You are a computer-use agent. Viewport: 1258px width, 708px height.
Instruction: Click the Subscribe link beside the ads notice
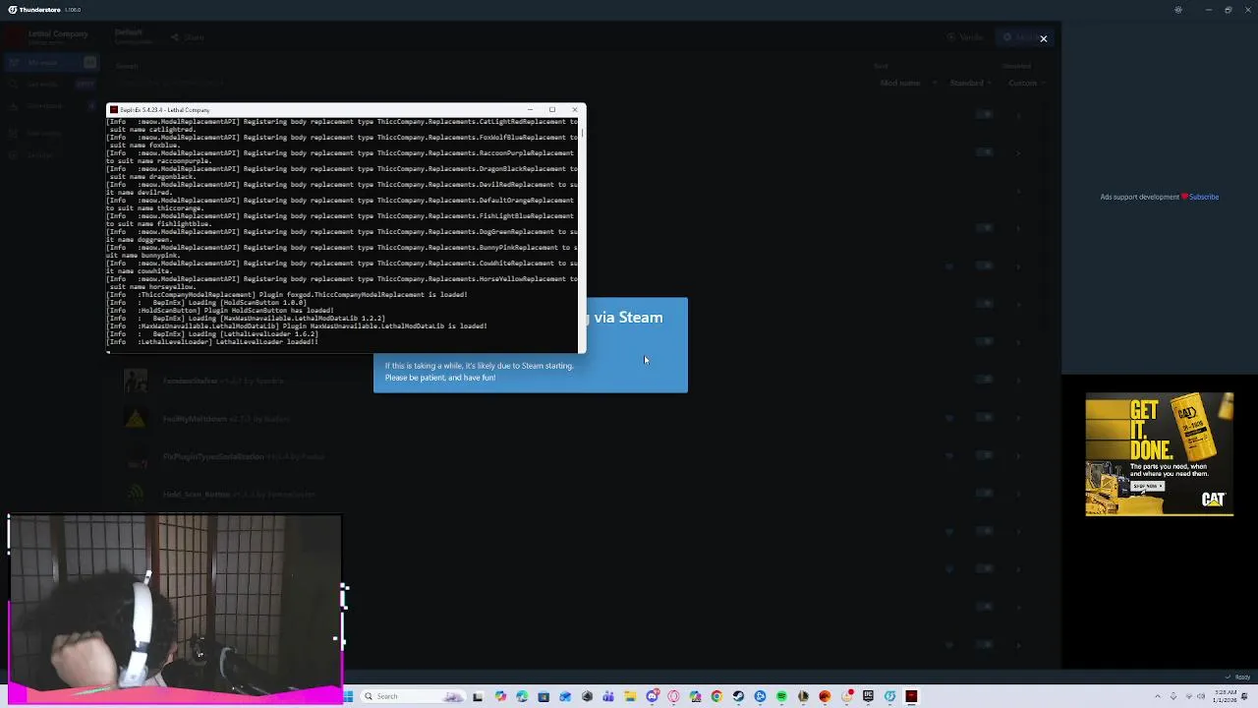click(1204, 197)
